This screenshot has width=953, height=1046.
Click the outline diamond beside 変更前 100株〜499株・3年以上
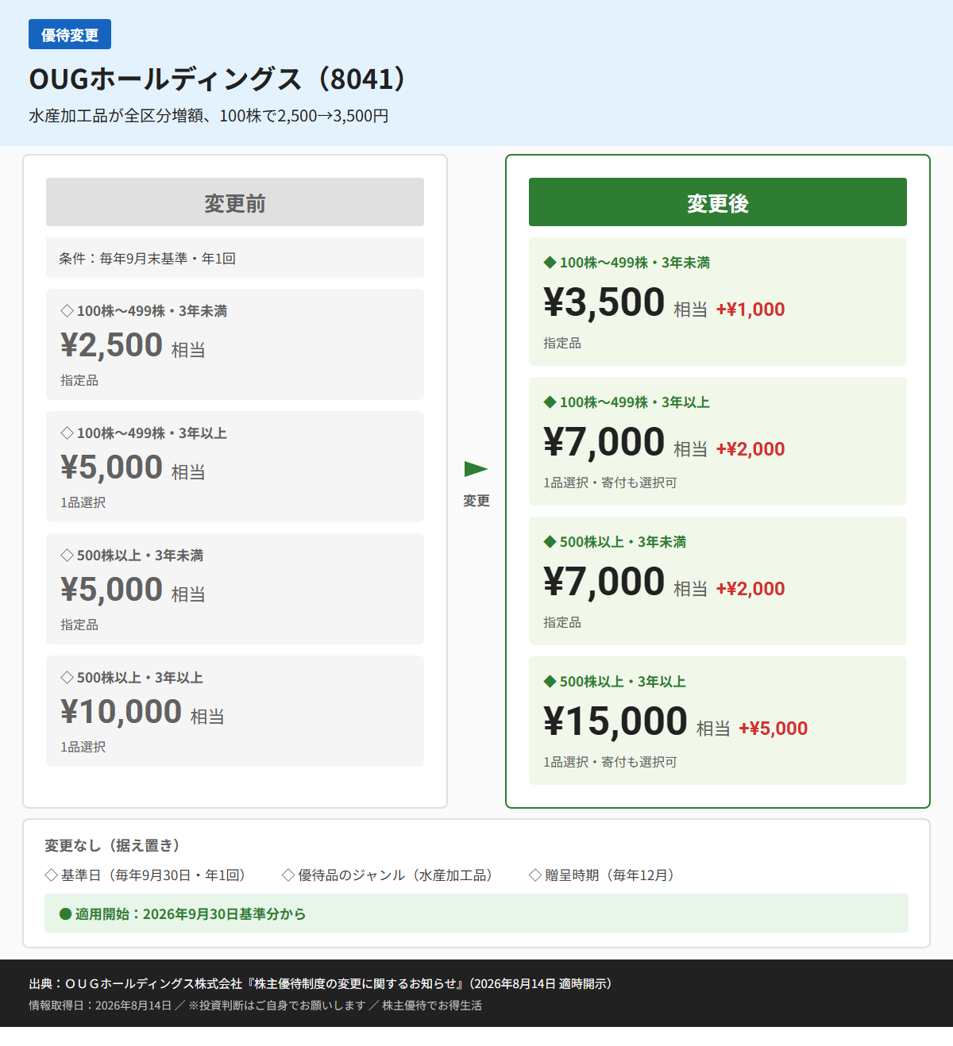click(x=67, y=433)
